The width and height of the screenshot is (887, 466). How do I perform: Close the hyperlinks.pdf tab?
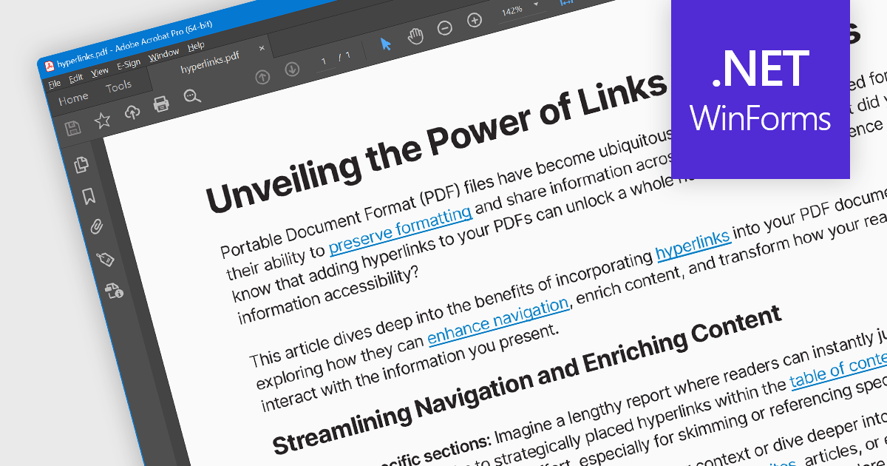point(261,49)
